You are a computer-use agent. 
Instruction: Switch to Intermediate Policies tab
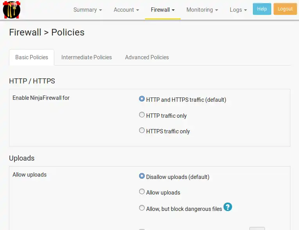(x=86, y=57)
